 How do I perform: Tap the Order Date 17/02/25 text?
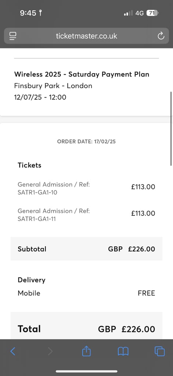[x=86, y=141]
